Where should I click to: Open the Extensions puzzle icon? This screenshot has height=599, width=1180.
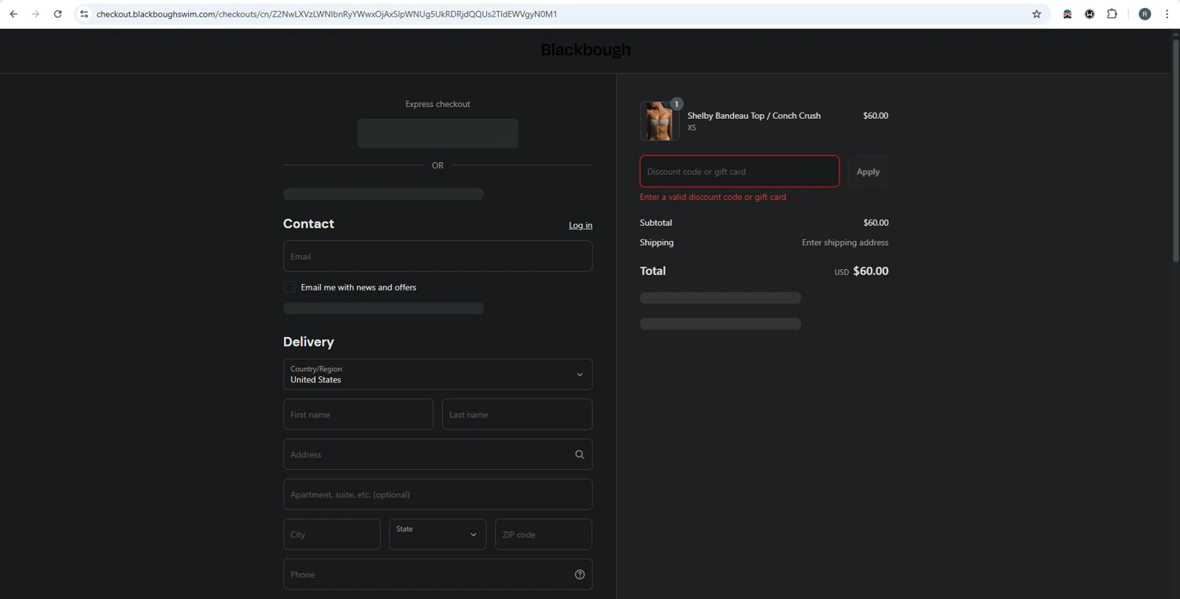pyautogui.click(x=1112, y=14)
